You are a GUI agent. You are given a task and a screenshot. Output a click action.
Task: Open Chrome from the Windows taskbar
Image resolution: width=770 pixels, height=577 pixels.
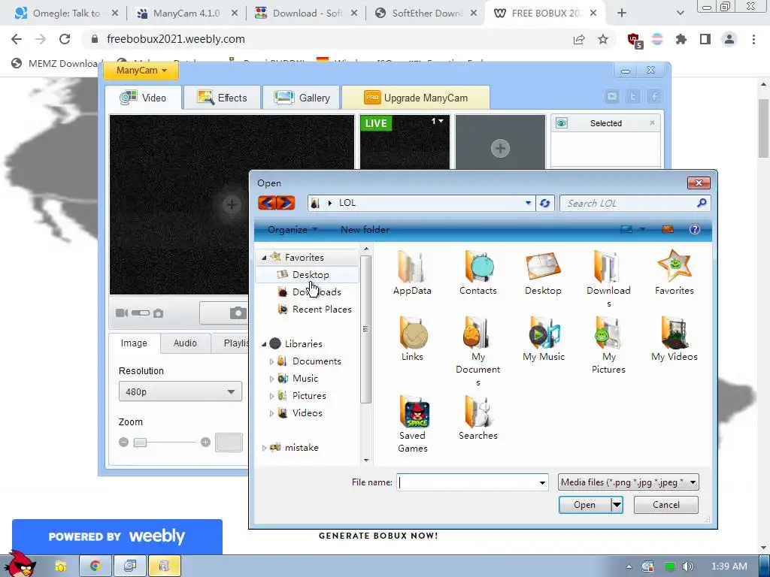click(95, 566)
